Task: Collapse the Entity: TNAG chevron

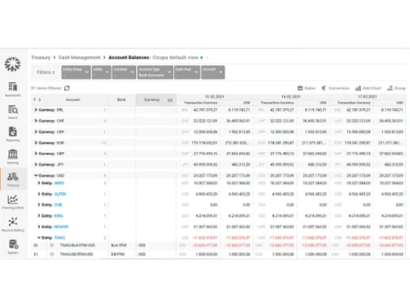Action: pos(39,237)
